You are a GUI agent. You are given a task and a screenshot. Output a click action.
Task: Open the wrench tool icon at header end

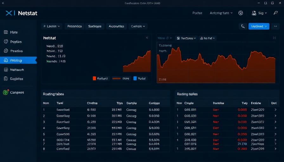click(275, 13)
